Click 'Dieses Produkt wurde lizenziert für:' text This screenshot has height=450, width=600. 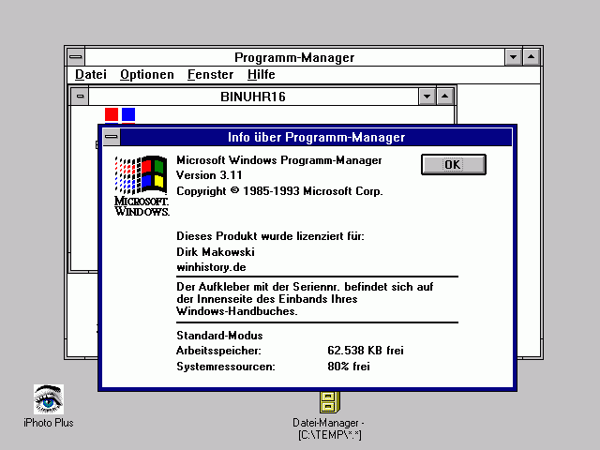[x=270, y=236]
